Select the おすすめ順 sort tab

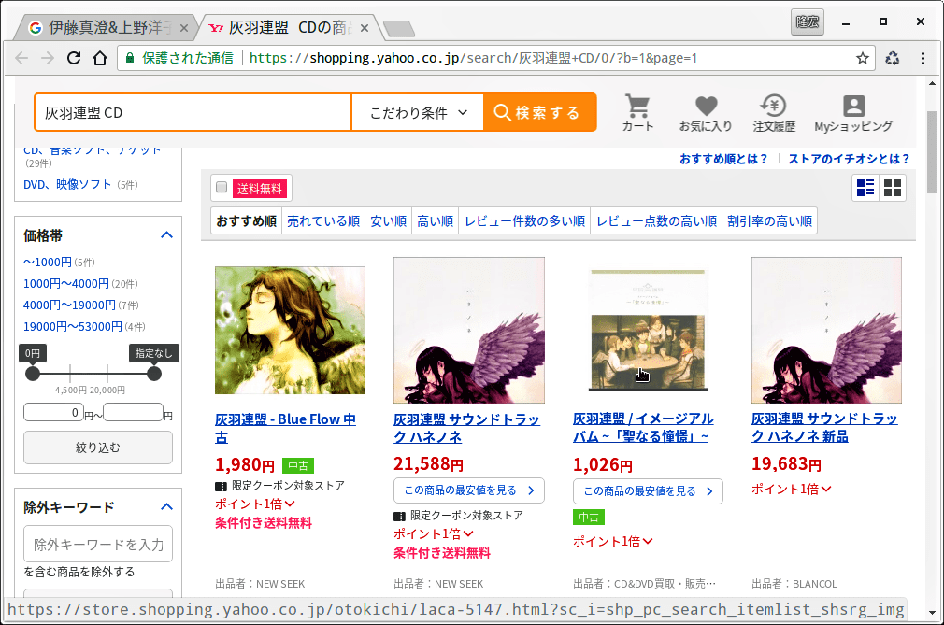point(246,221)
